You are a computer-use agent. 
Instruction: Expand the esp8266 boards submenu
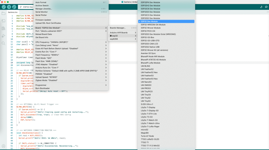click(123, 39)
